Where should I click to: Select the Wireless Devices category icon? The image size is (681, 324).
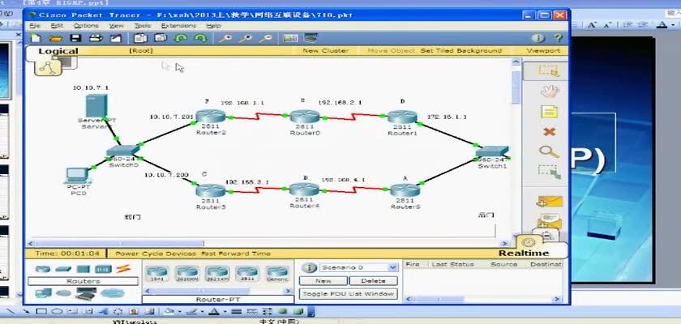[104, 269]
